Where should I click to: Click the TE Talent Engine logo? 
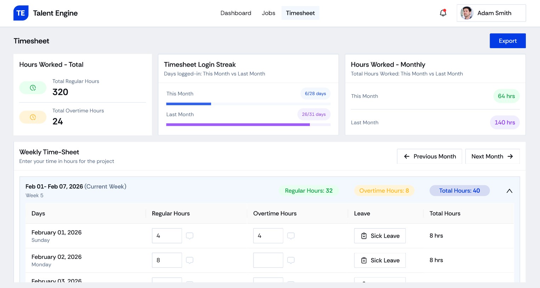[x=46, y=13]
